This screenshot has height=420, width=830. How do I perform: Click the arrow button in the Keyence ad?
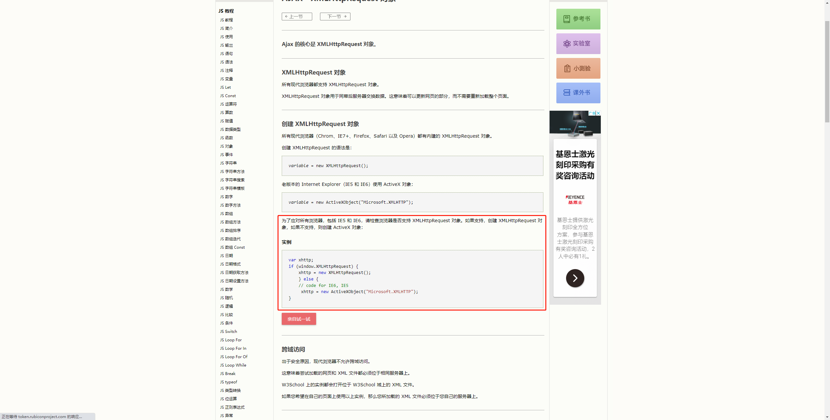[x=575, y=278]
